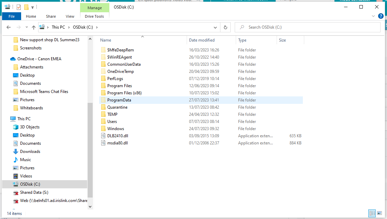Switch to the View ribbon tab
The image size is (387, 219).
70,16
